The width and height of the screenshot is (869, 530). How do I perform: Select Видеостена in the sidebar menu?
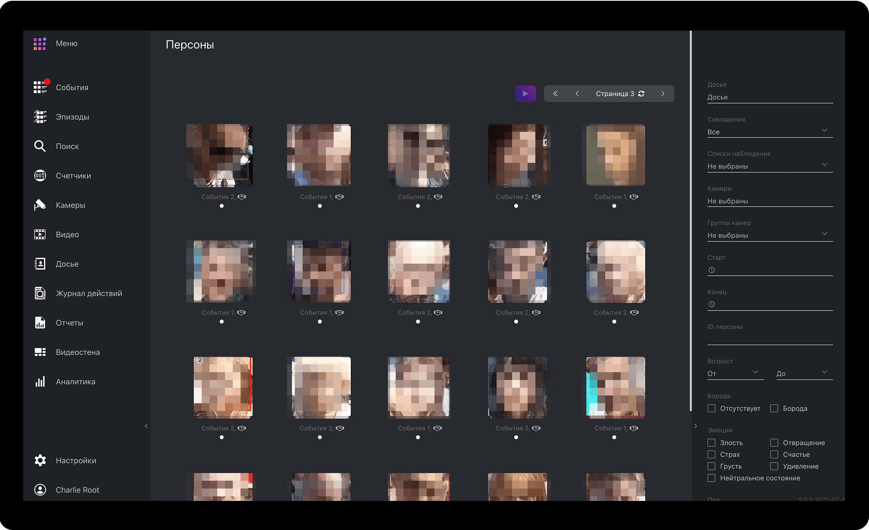(78, 352)
